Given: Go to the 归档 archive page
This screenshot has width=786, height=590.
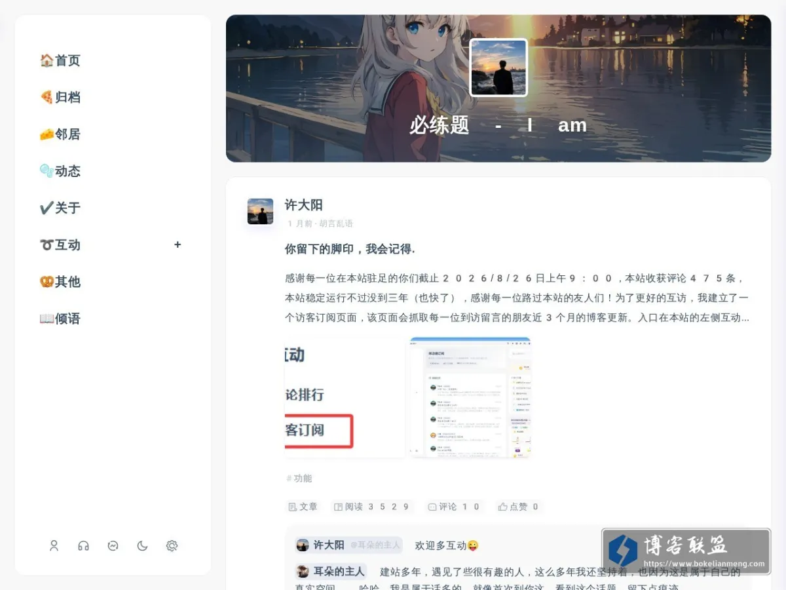Looking at the screenshot, I should click(x=60, y=97).
